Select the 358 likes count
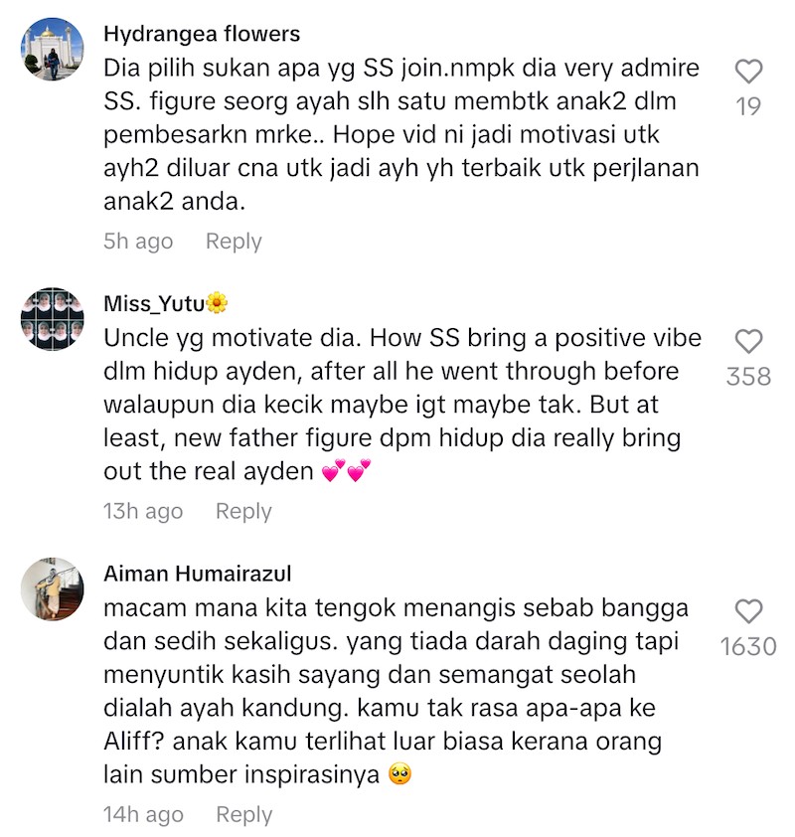Screen dimensions: 795x837 [x=748, y=377]
